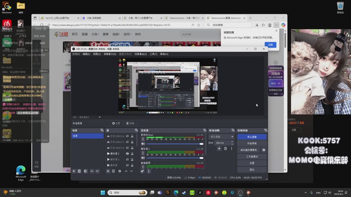Open the 淡入淡出 transition dropdown
The image size is (351, 197).
pyautogui.click(x=222, y=137)
